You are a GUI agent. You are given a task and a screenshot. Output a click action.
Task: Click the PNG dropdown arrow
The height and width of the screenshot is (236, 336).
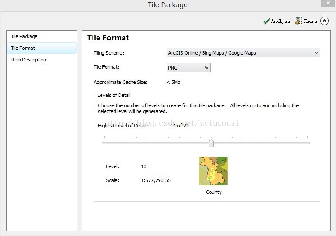(207, 68)
